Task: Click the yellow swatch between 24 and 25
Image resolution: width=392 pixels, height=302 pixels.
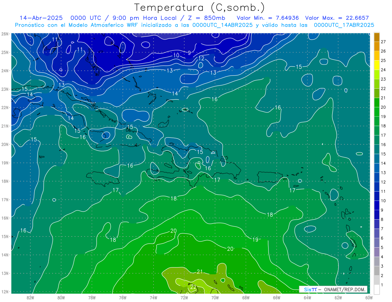Action: 377,65
